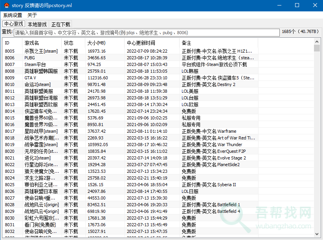Switch to the 正在下载 tab
This screenshot has width=323, height=240.
click(61, 24)
